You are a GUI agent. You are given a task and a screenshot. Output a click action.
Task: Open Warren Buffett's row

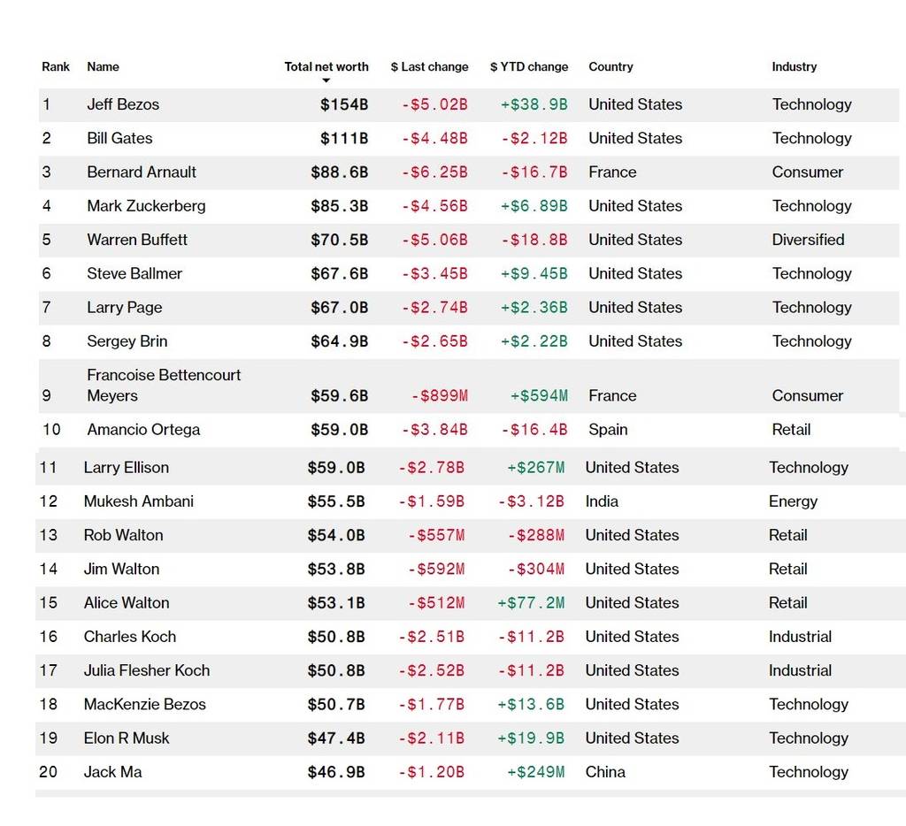(x=137, y=240)
